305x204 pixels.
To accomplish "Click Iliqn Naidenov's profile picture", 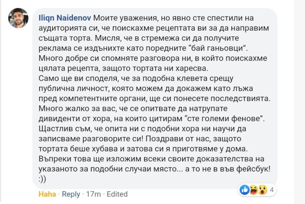I will (18, 18).
